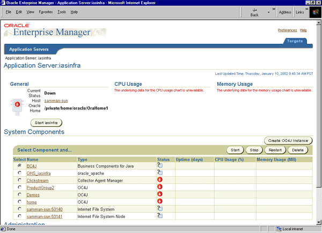322x233 pixels.
Task: Click the Local intranet zone icon
Action: pyautogui.click(x=279, y=229)
